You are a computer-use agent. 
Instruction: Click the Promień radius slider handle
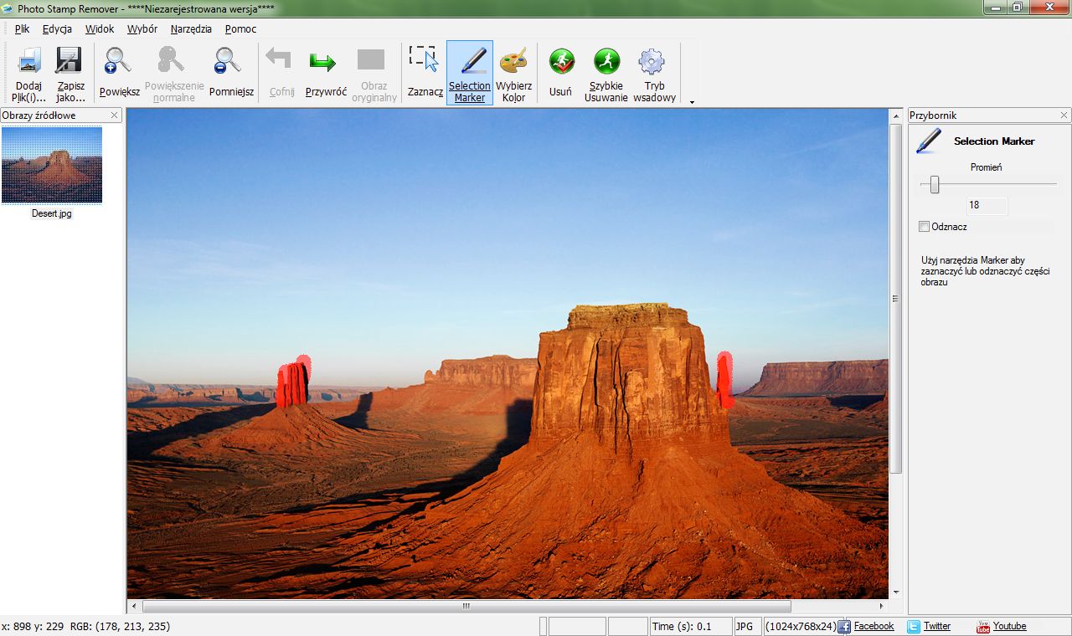click(935, 185)
